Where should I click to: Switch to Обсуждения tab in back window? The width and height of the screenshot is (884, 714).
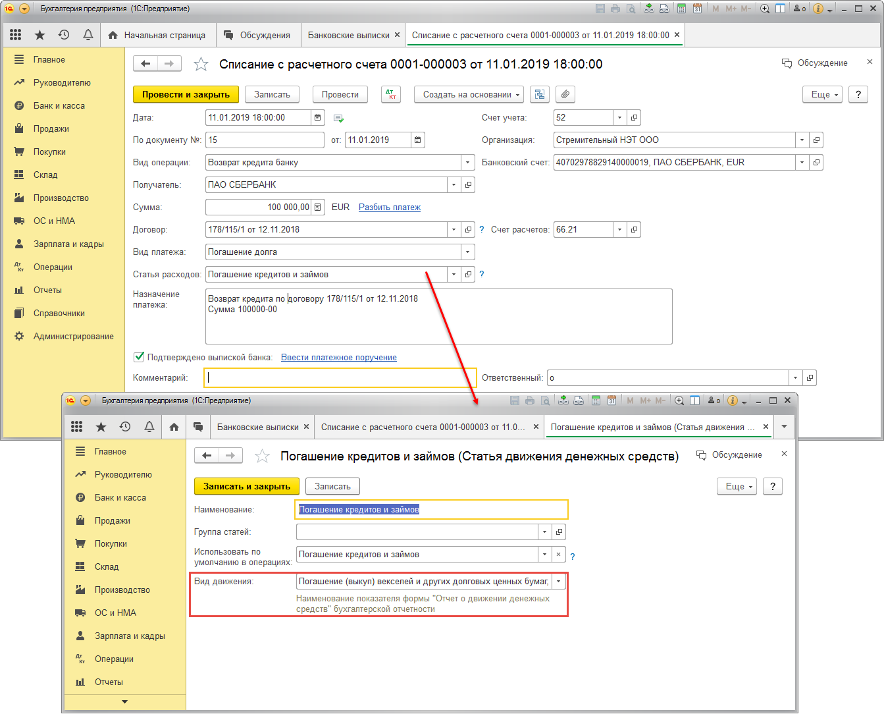click(257, 35)
